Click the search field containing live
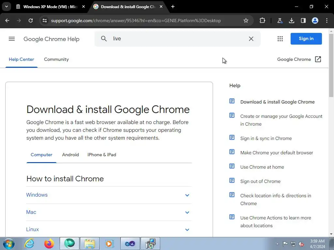 pyautogui.click(x=178, y=39)
